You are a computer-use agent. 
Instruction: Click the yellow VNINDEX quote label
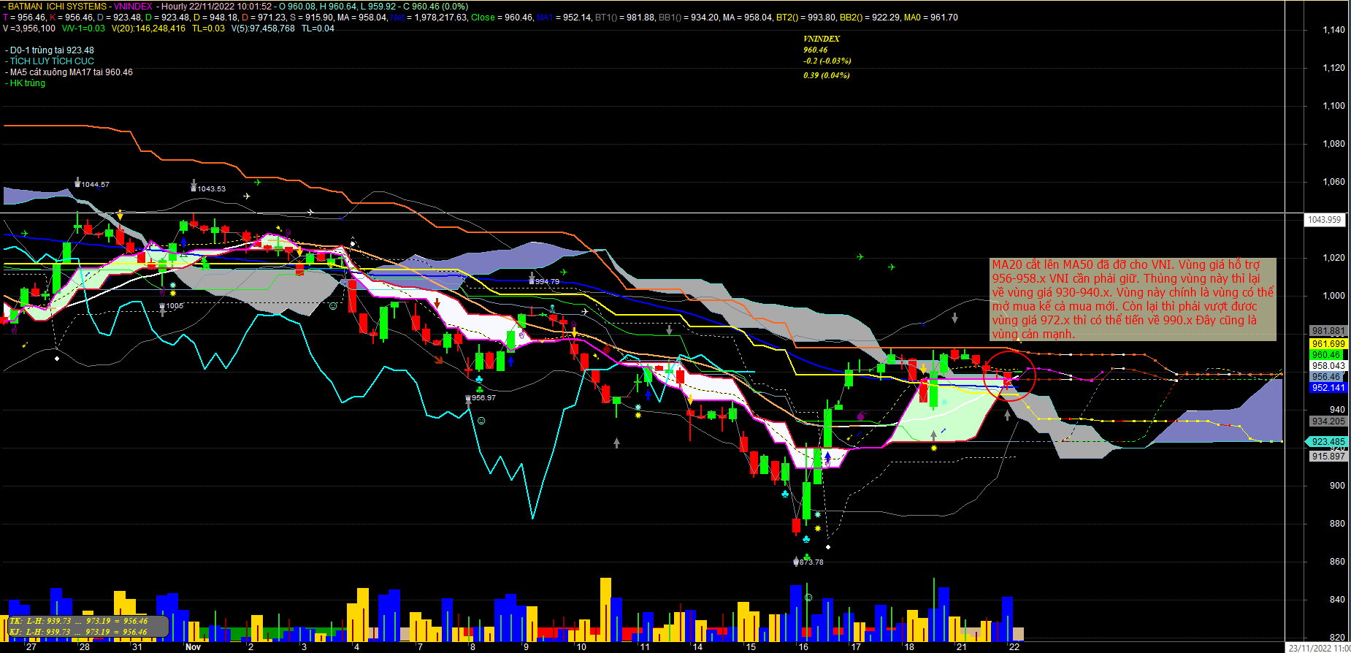822,39
